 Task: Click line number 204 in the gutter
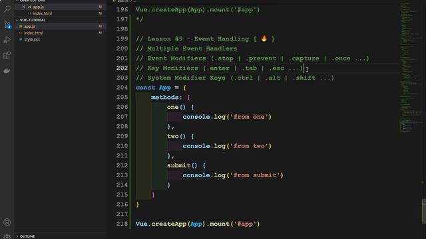click(x=122, y=88)
